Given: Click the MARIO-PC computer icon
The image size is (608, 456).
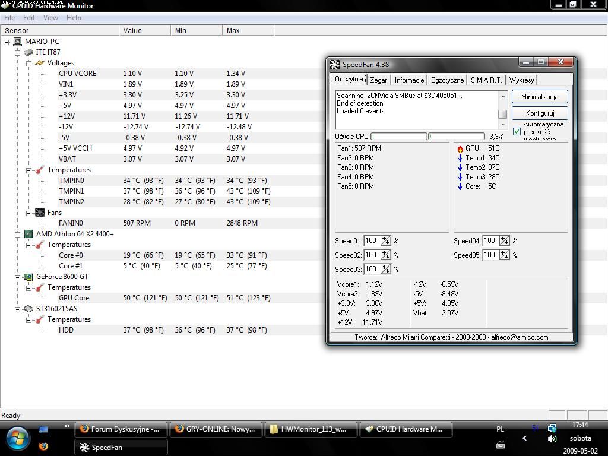Looking at the screenshot, I should pyautogui.click(x=17, y=42).
